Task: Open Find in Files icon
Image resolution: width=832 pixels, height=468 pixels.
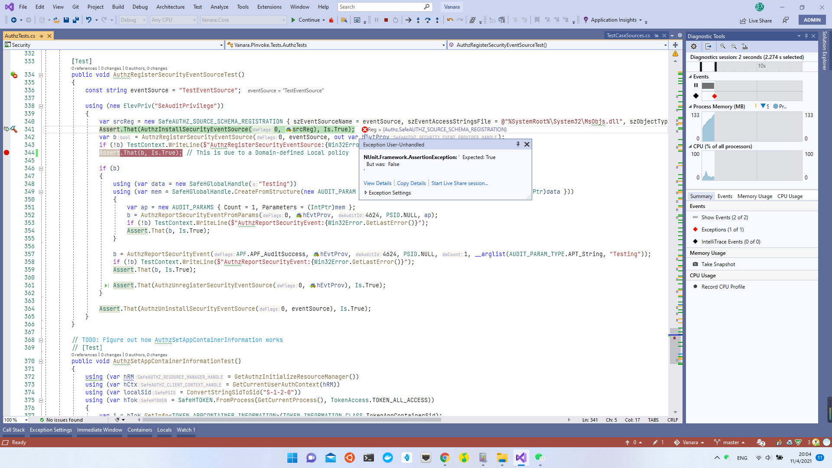Action: point(344,20)
